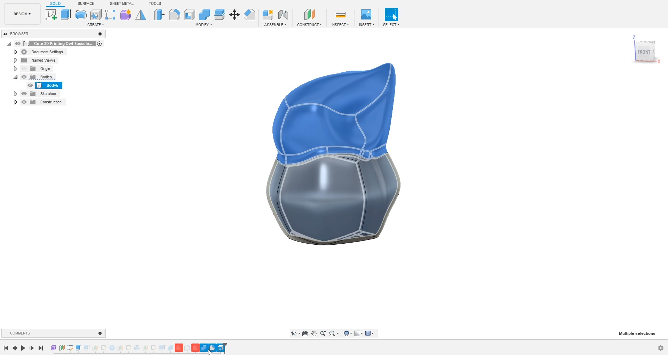Click the Front face of ViewCube
Image resolution: width=668 pixels, height=355 pixels.
(644, 52)
